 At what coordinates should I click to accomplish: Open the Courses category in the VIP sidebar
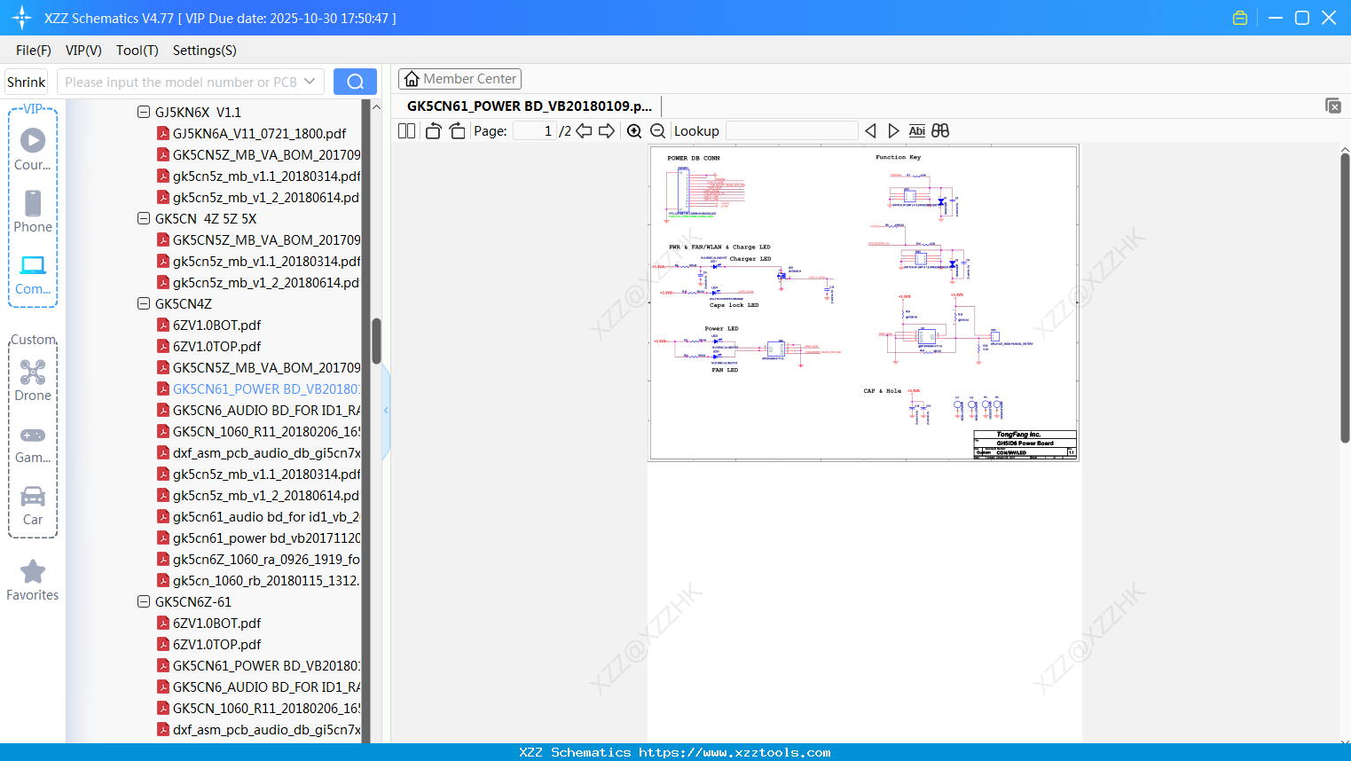pos(33,149)
